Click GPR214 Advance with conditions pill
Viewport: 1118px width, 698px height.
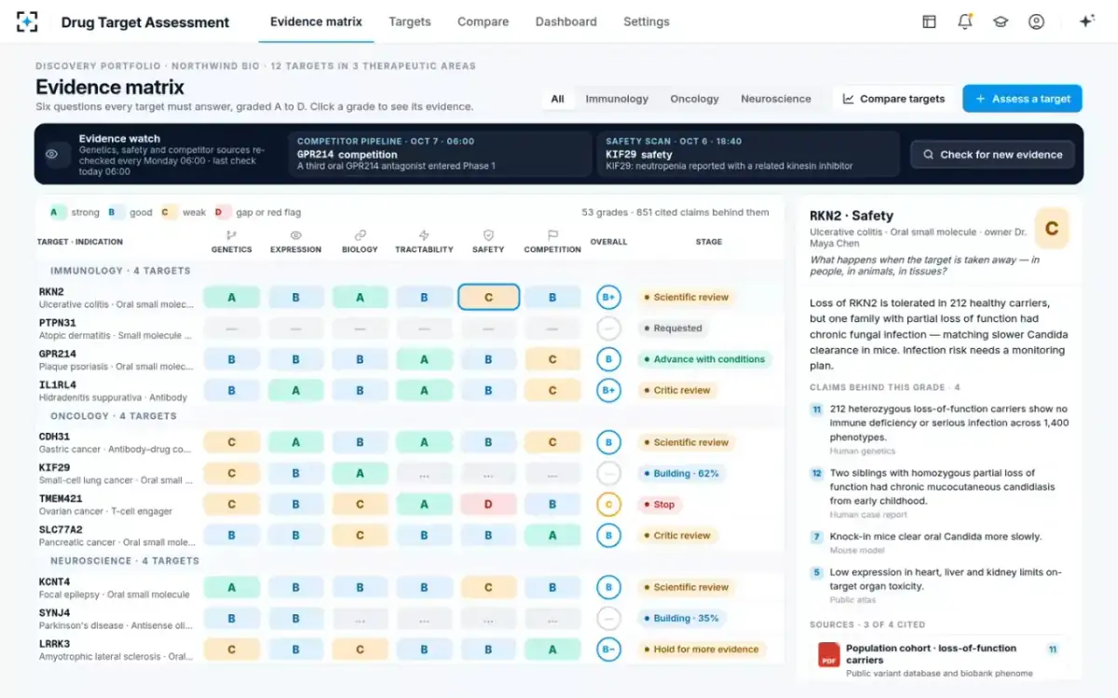tap(704, 359)
